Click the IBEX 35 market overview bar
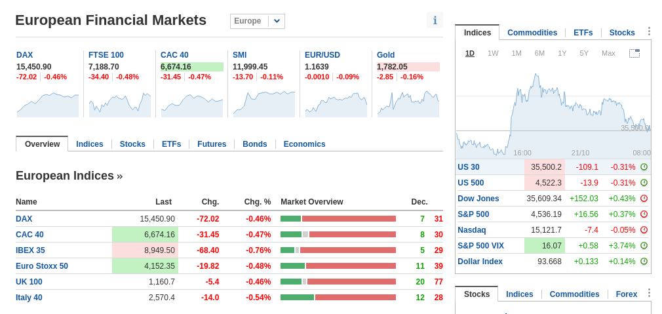This screenshot has width=662, height=314. click(x=338, y=250)
